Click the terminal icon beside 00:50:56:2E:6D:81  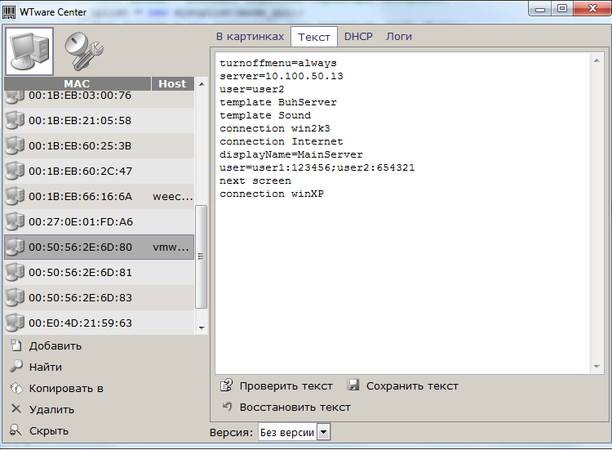[15, 272]
